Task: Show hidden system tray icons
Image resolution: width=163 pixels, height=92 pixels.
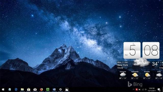Action: [x=133, y=89]
